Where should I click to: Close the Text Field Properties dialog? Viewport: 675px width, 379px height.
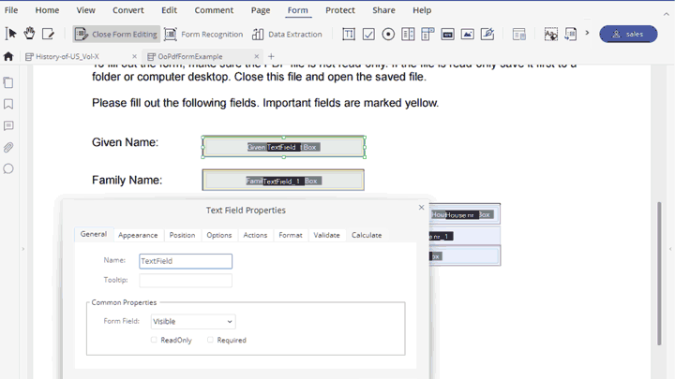[x=422, y=208]
